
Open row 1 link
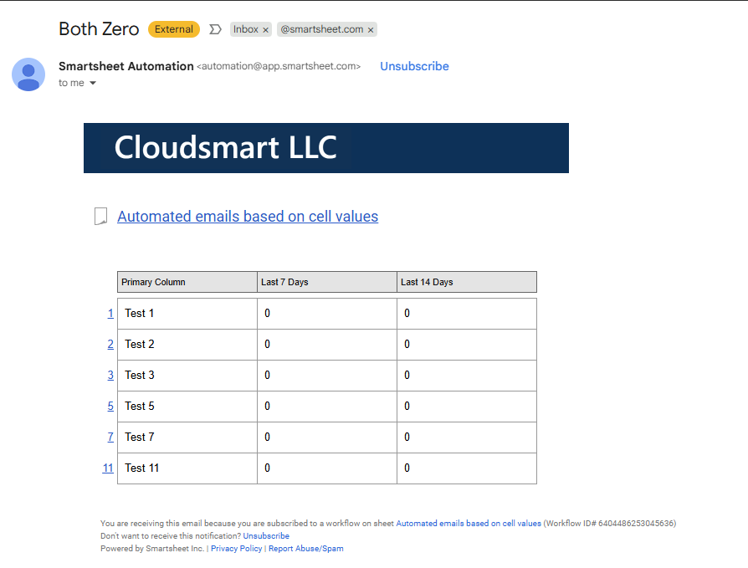click(110, 314)
